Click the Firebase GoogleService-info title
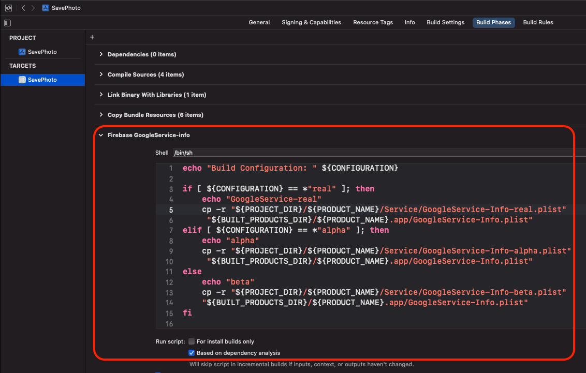This screenshot has width=586, height=373. coord(149,135)
